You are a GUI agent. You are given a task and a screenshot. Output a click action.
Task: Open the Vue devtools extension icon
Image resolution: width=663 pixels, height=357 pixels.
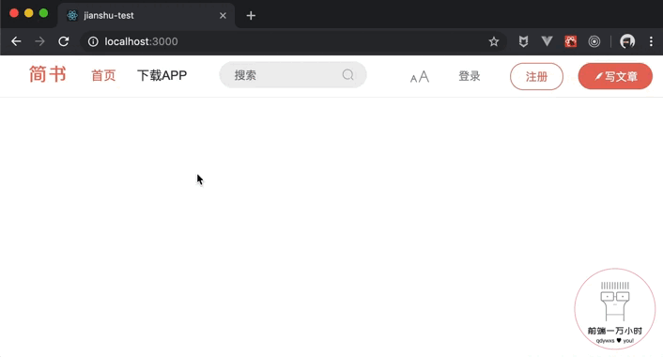(x=547, y=41)
